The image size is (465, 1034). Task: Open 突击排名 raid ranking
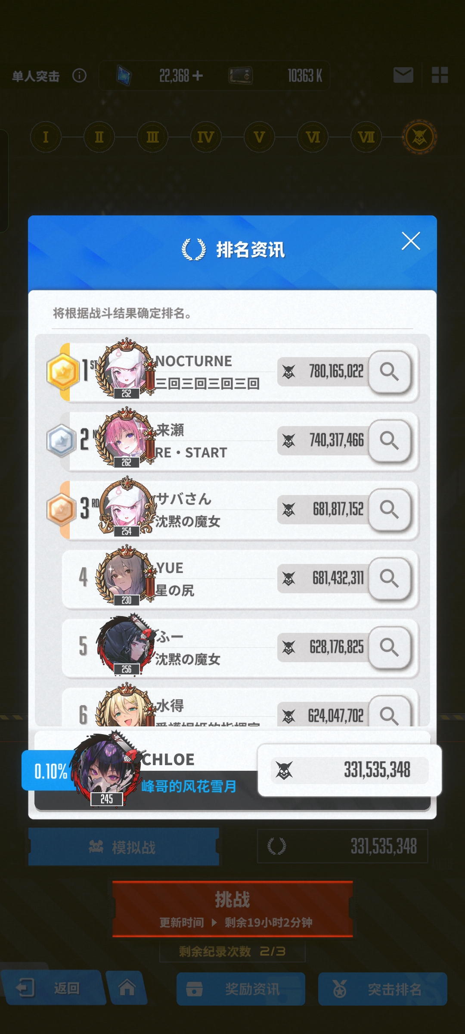(x=383, y=989)
